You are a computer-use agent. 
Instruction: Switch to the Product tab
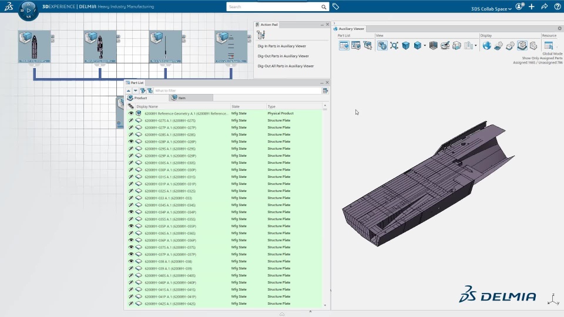click(x=147, y=98)
